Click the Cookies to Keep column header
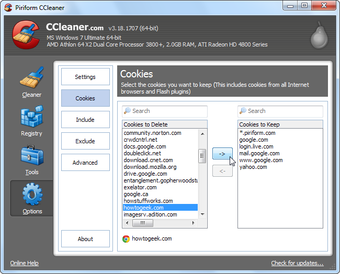The height and width of the screenshot is (274, 340). [280, 124]
